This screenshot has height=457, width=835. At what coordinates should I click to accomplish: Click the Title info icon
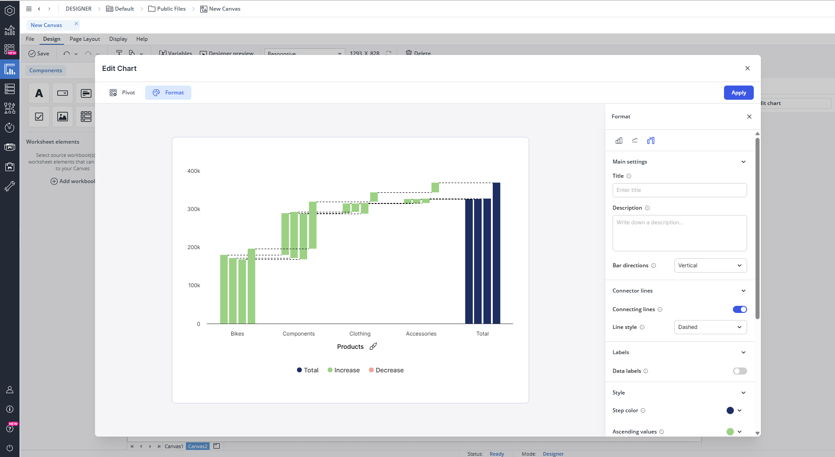coord(629,176)
